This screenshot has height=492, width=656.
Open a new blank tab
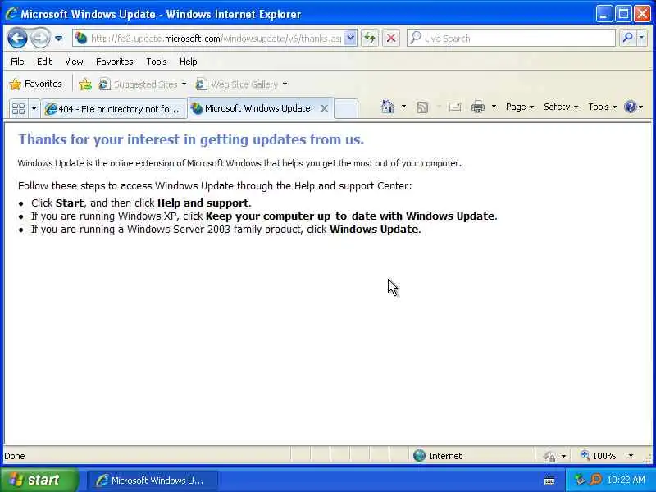click(x=346, y=109)
